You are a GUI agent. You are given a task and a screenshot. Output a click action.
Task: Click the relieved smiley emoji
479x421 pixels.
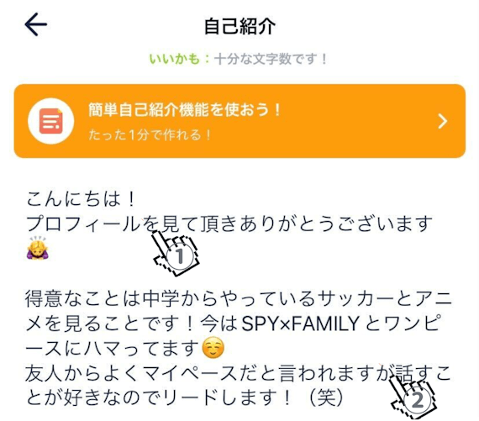(x=213, y=348)
